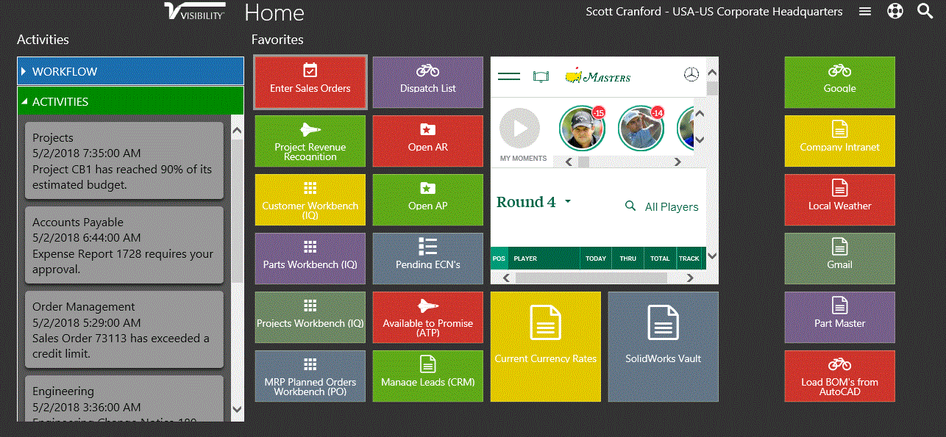Launch Project Revenue Recognition tile
Image resolution: width=946 pixels, height=437 pixels.
pyautogui.click(x=310, y=141)
